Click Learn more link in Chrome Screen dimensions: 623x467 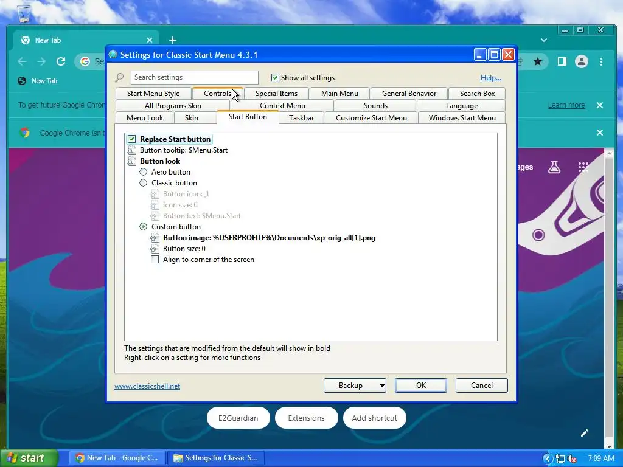pos(566,105)
